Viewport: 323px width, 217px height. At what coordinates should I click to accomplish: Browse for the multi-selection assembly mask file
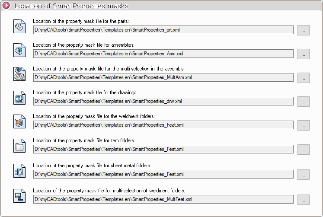coord(303,78)
